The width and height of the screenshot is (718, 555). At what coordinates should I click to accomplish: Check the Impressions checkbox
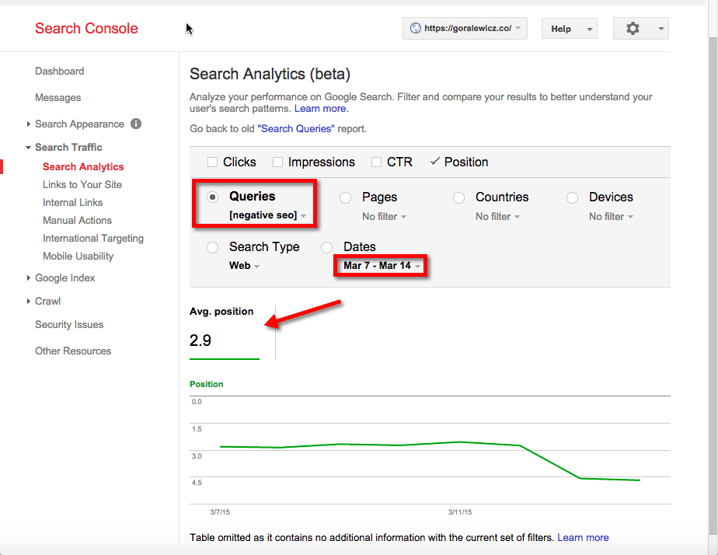pos(277,162)
